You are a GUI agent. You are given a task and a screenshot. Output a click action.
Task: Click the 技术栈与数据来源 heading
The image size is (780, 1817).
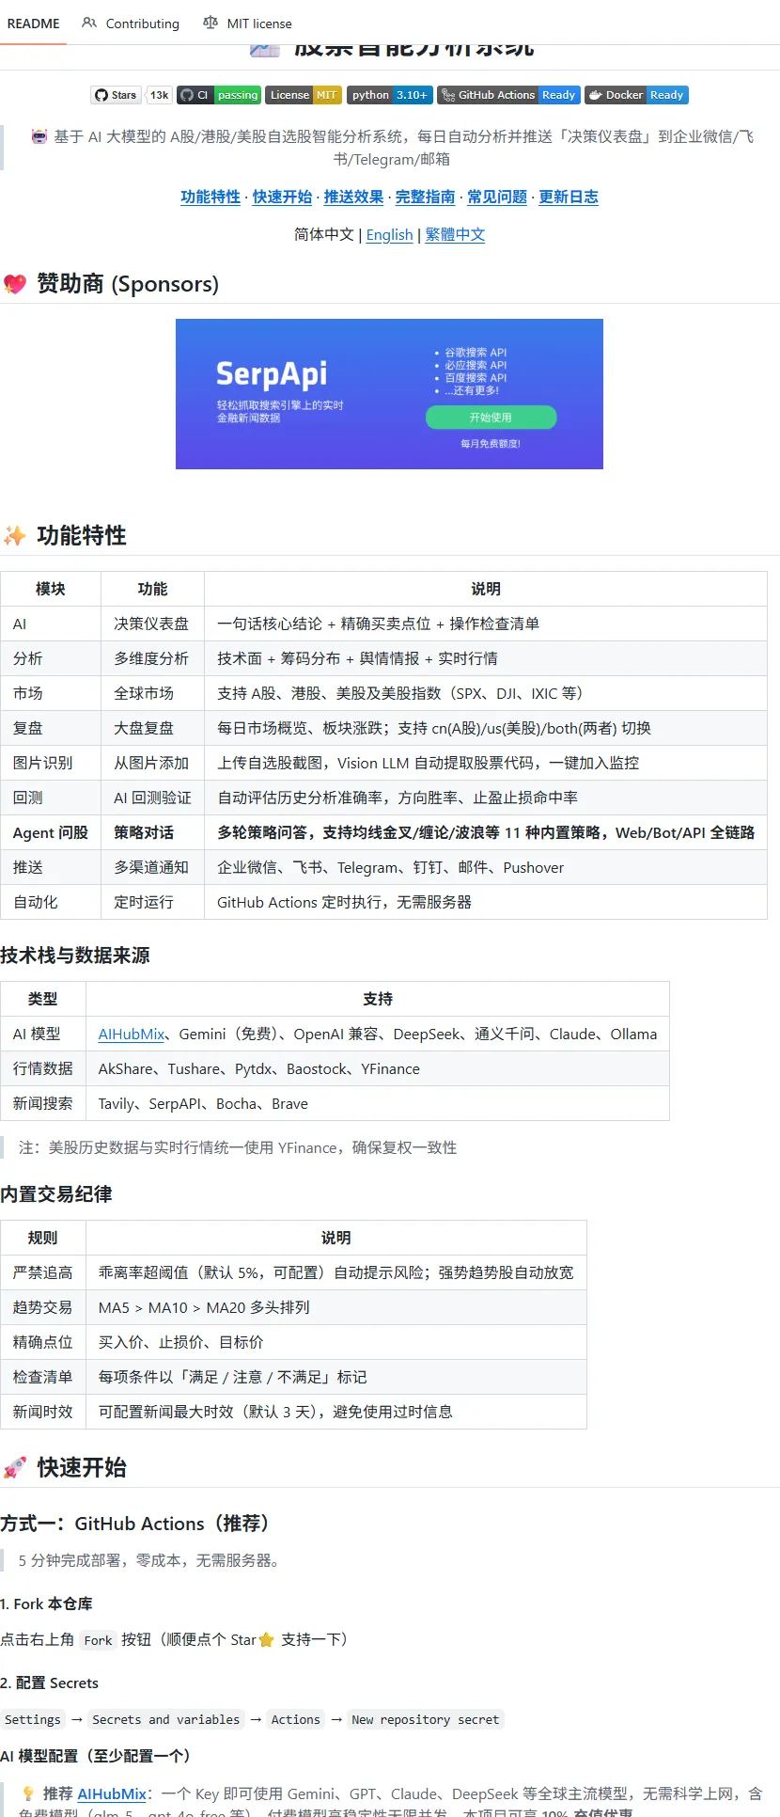pyautogui.click(x=75, y=956)
